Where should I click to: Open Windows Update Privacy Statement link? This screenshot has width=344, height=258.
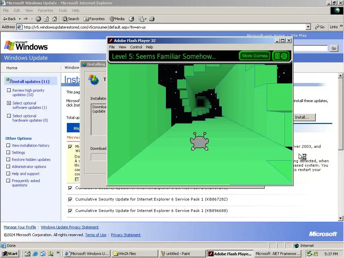(x=70, y=227)
